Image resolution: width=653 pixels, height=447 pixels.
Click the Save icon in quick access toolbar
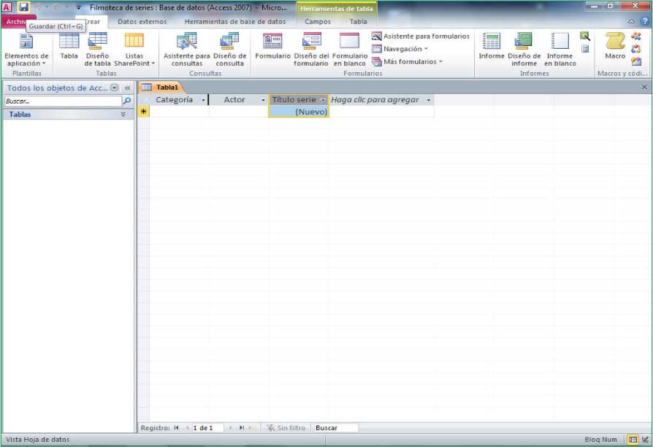coord(23,7)
